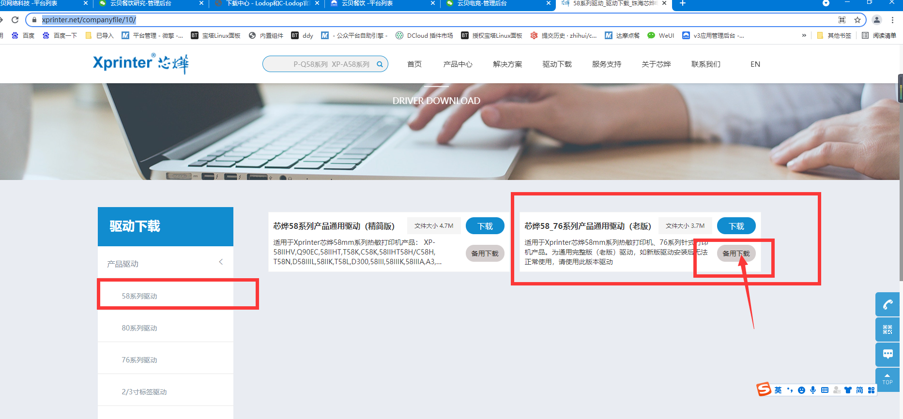Expand the bookmarks overflow chevron
903x419 pixels.
(804, 35)
